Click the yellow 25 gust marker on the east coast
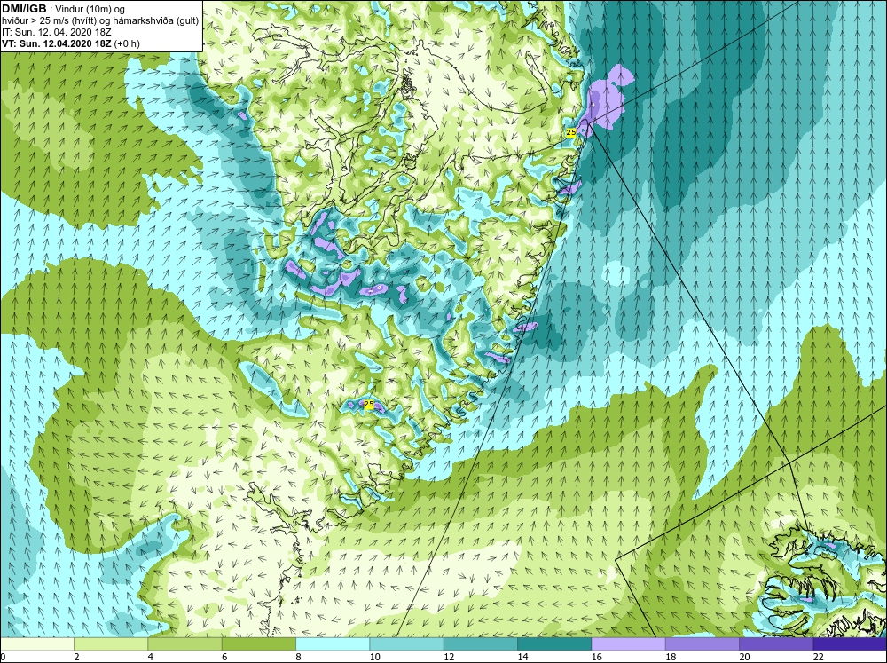This screenshot has width=887, height=663. (x=571, y=132)
